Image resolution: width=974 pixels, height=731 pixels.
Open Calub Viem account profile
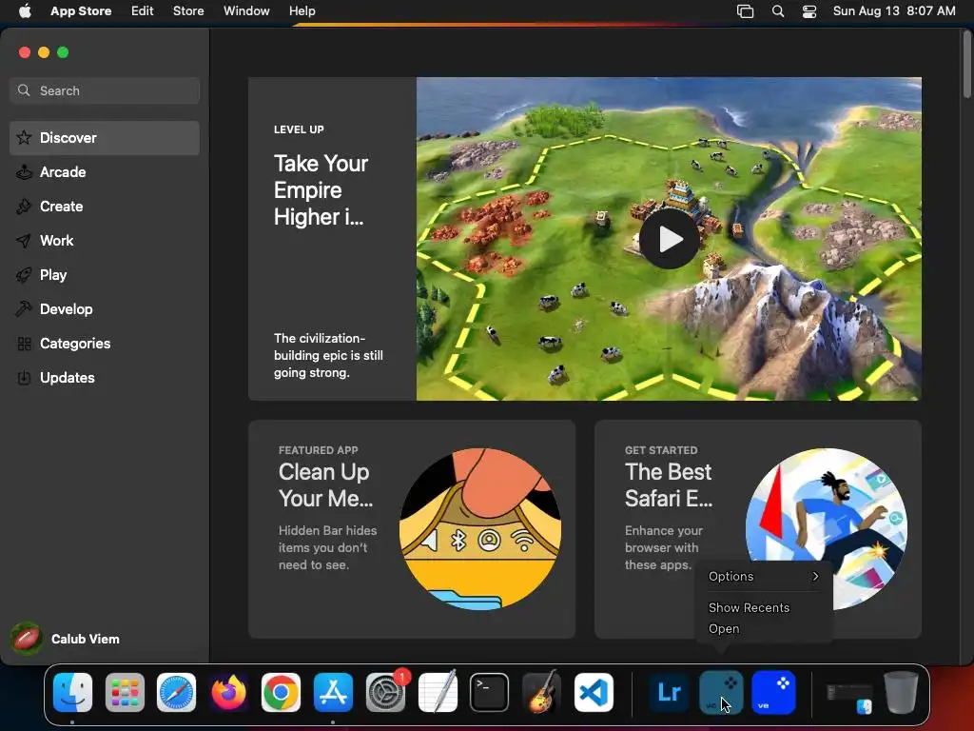pyautogui.click(x=66, y=639)
